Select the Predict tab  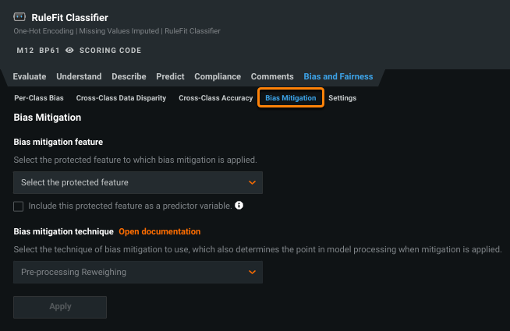(170, 76)
